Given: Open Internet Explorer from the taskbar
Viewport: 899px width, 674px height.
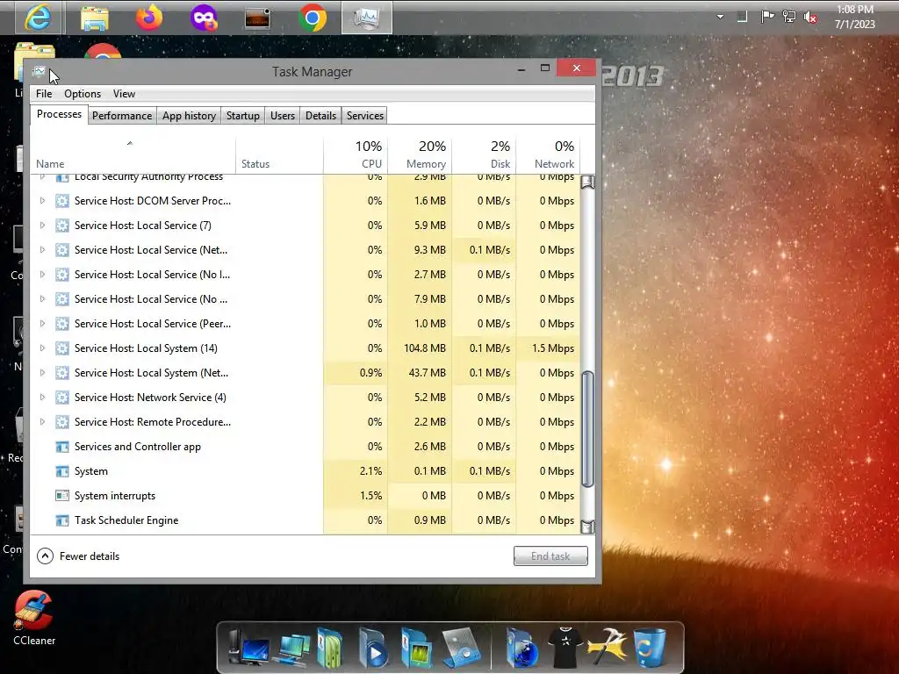Looking at the screenshot, I should click(x=37, y=18).
